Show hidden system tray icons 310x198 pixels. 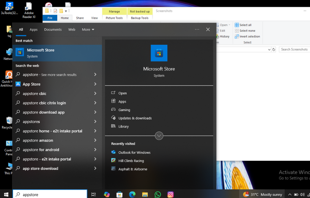290,195
